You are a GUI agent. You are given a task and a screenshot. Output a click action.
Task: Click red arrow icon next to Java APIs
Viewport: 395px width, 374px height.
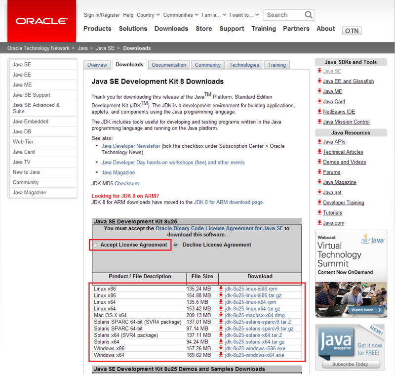coord(319,141)
